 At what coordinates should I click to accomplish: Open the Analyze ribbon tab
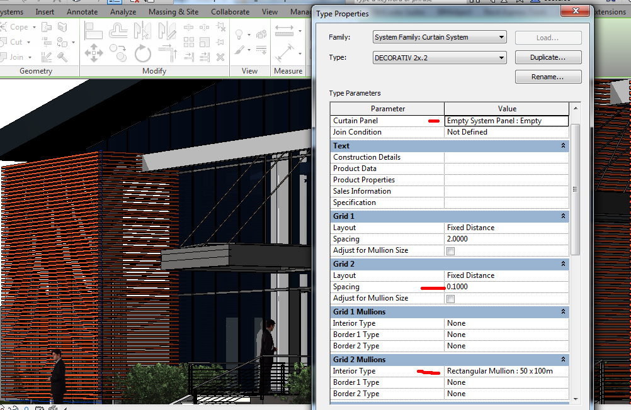(123, 12)
